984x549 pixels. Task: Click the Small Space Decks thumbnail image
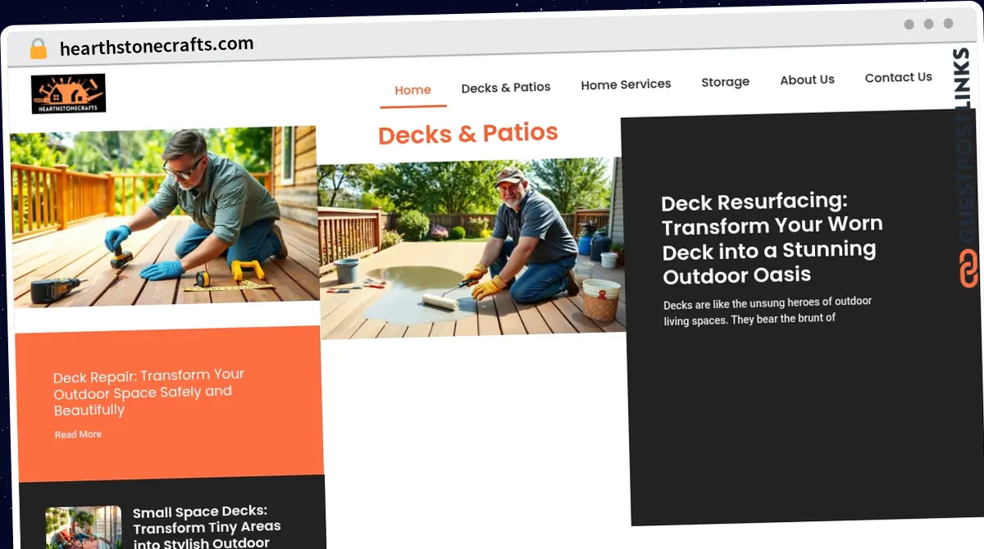84,528
